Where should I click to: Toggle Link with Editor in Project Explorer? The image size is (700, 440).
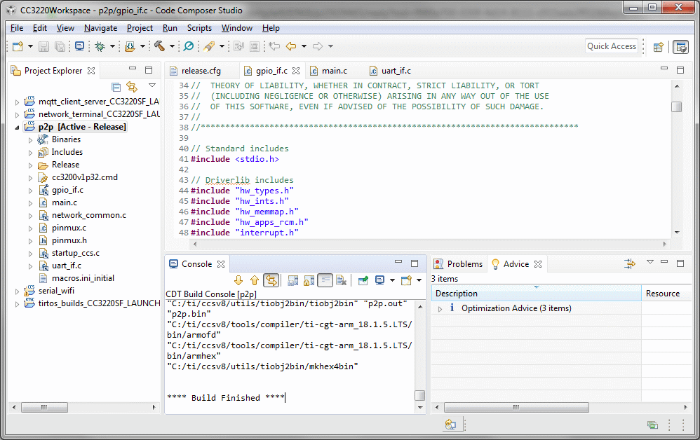click(132, 87)
